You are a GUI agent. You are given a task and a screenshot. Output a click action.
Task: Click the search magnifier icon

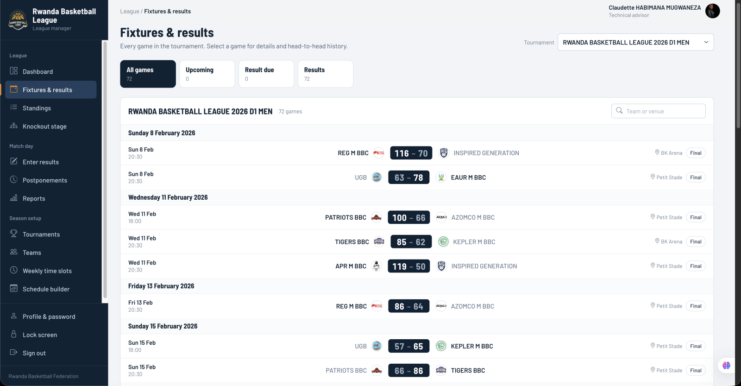619,111
